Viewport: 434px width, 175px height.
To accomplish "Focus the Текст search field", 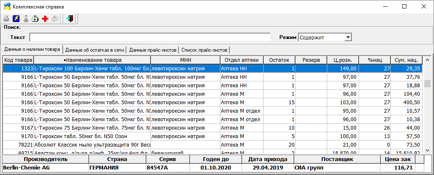I will coord(150,37).
